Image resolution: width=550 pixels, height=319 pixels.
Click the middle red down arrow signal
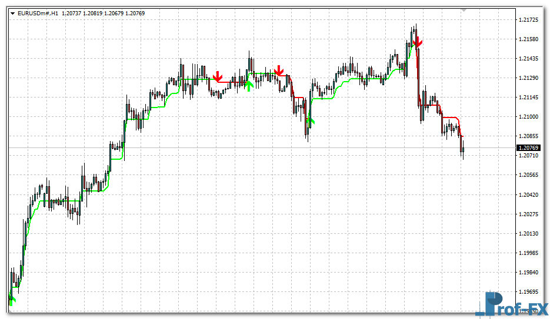pos(279,70)
